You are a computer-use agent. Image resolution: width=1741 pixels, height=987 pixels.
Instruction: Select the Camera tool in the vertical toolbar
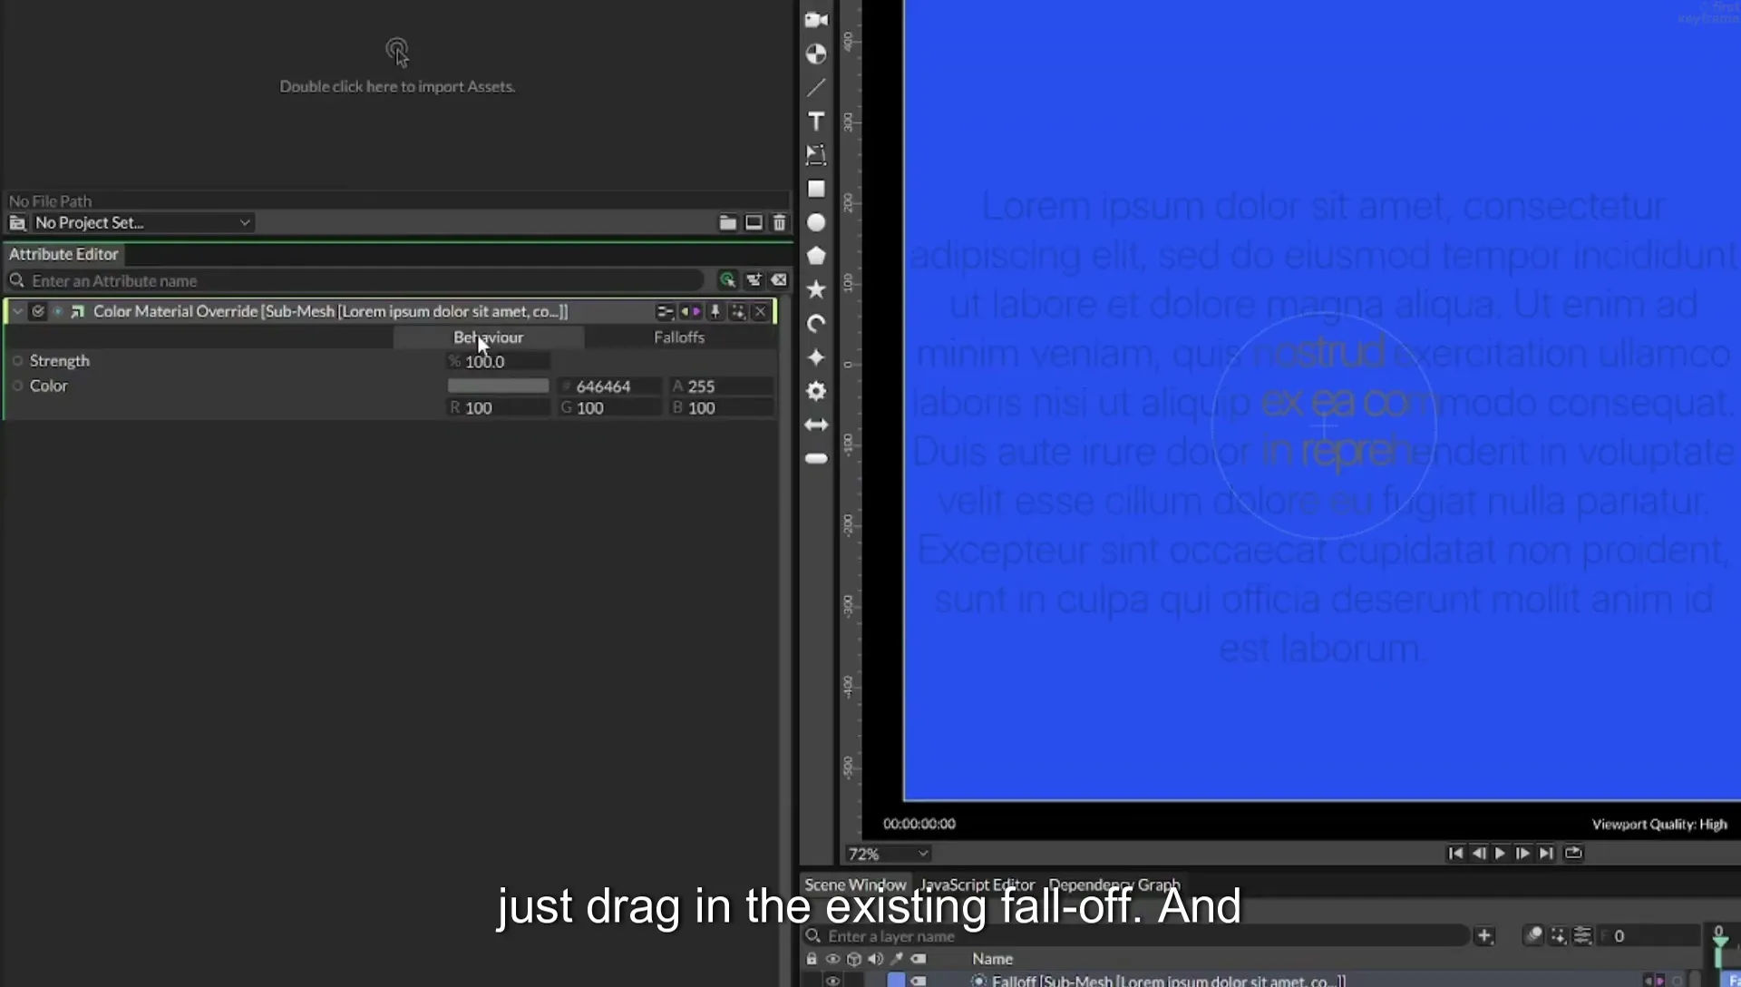point(816,20)
